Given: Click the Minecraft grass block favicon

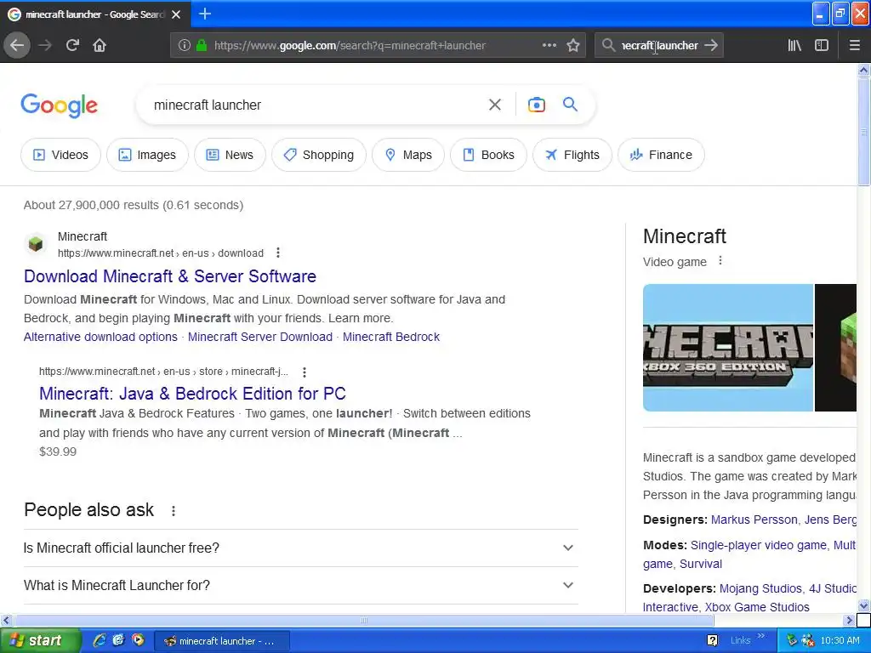Looking at the screenshot, I should 36,244.
